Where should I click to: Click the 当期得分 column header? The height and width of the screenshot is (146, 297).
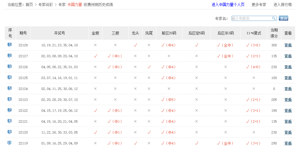(x=274, y=33)
